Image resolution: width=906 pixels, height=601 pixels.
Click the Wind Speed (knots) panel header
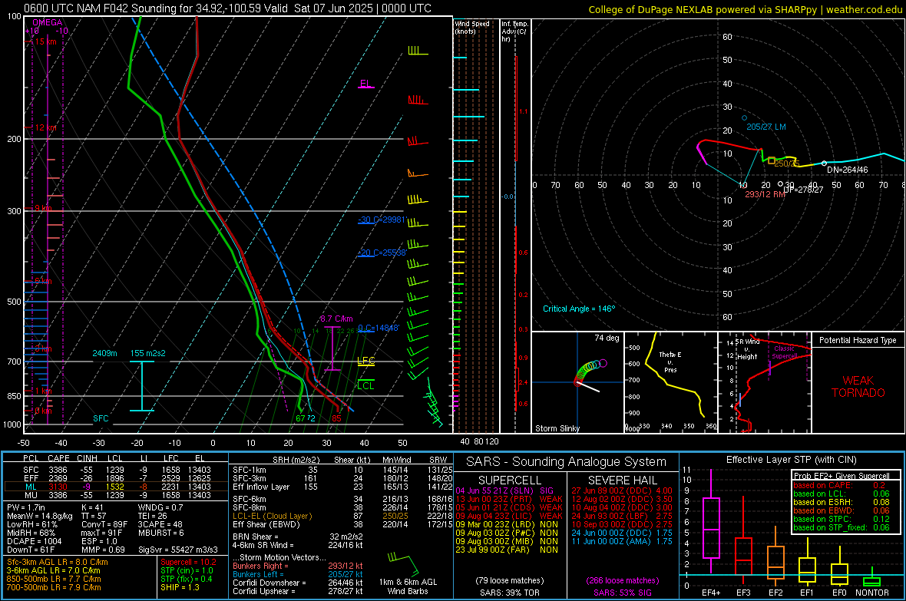point(472,27)
